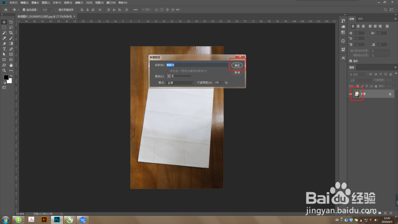Select the Lasso tool
The width and height of the screenshot is (398, 224).
point(11,27)
